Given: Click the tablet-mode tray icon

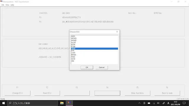Looking at the screenshot, I should (144, 103).
